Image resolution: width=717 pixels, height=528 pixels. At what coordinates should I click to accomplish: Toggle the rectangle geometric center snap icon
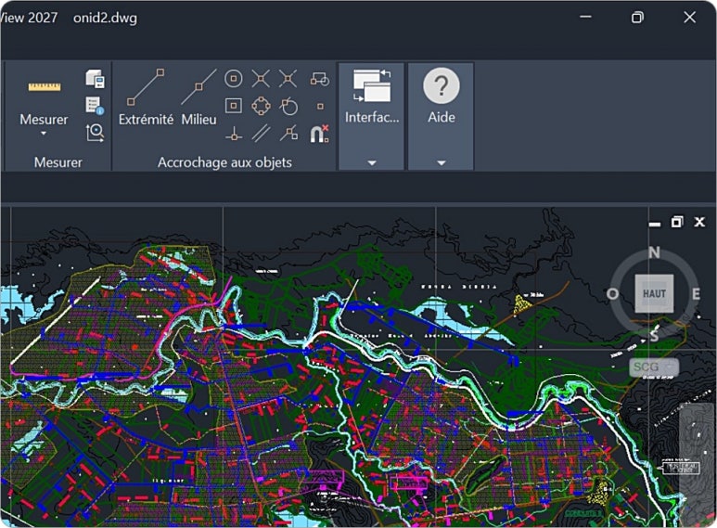coord(234,106)
